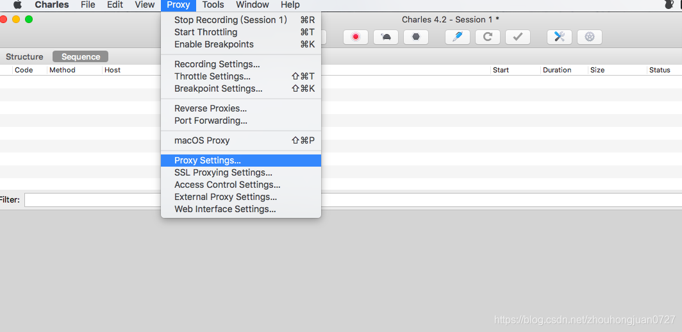Open Throttle Settings… menu item
This screenshot has height=332, width=682.
pyautogui.click(x=241, y=76)
